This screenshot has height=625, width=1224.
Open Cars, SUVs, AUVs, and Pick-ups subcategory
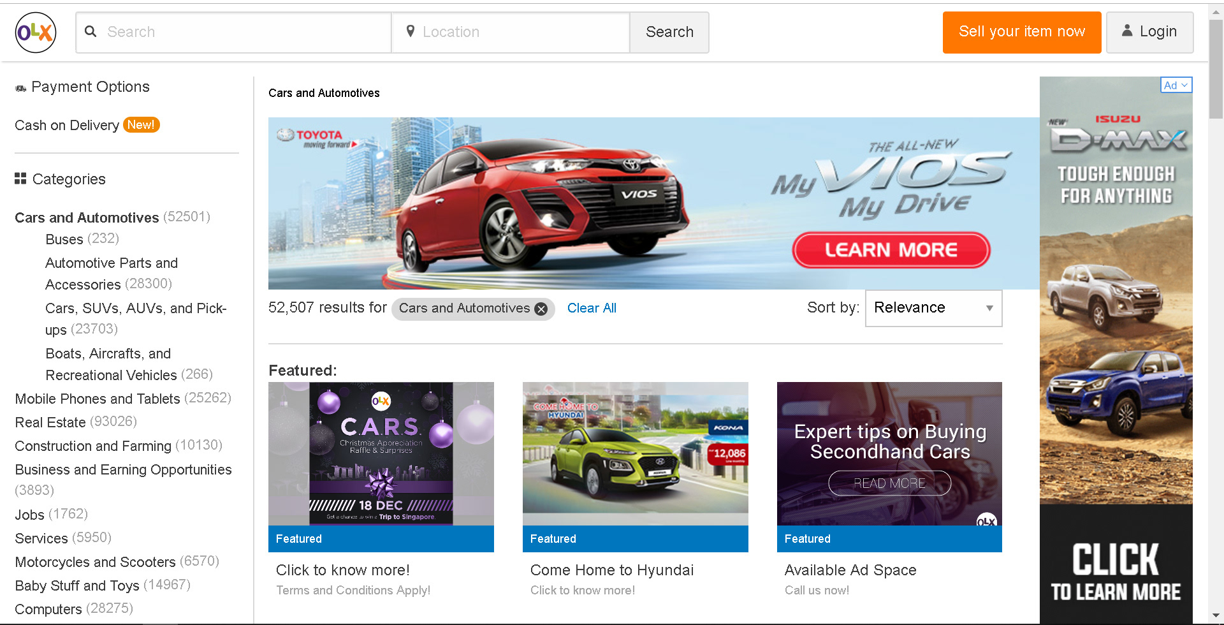pos(136,319)
